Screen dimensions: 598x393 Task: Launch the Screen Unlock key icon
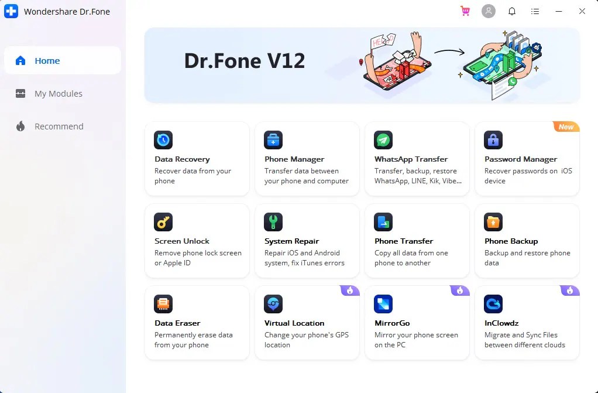[163, 222]
